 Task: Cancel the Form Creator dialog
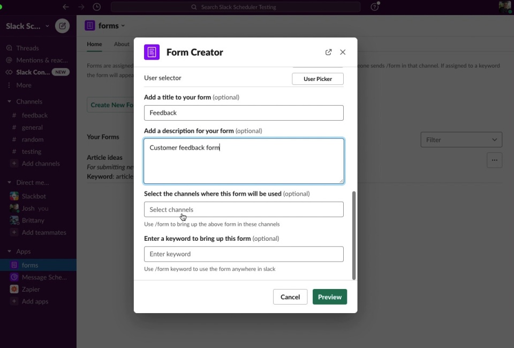(x=290, y=297)
